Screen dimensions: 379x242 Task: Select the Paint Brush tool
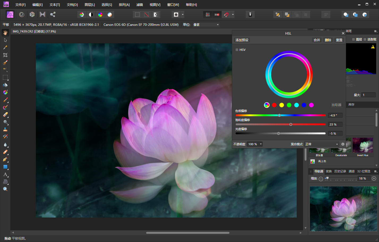click(x=5, y=100)
